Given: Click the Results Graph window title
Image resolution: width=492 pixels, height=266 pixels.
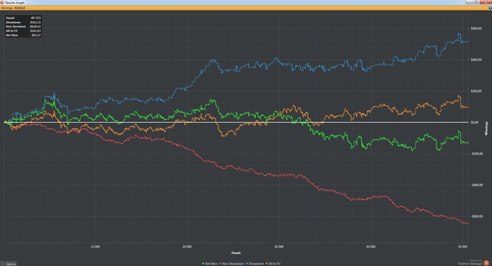Looking at the screenshot, I should pos(15,3).
